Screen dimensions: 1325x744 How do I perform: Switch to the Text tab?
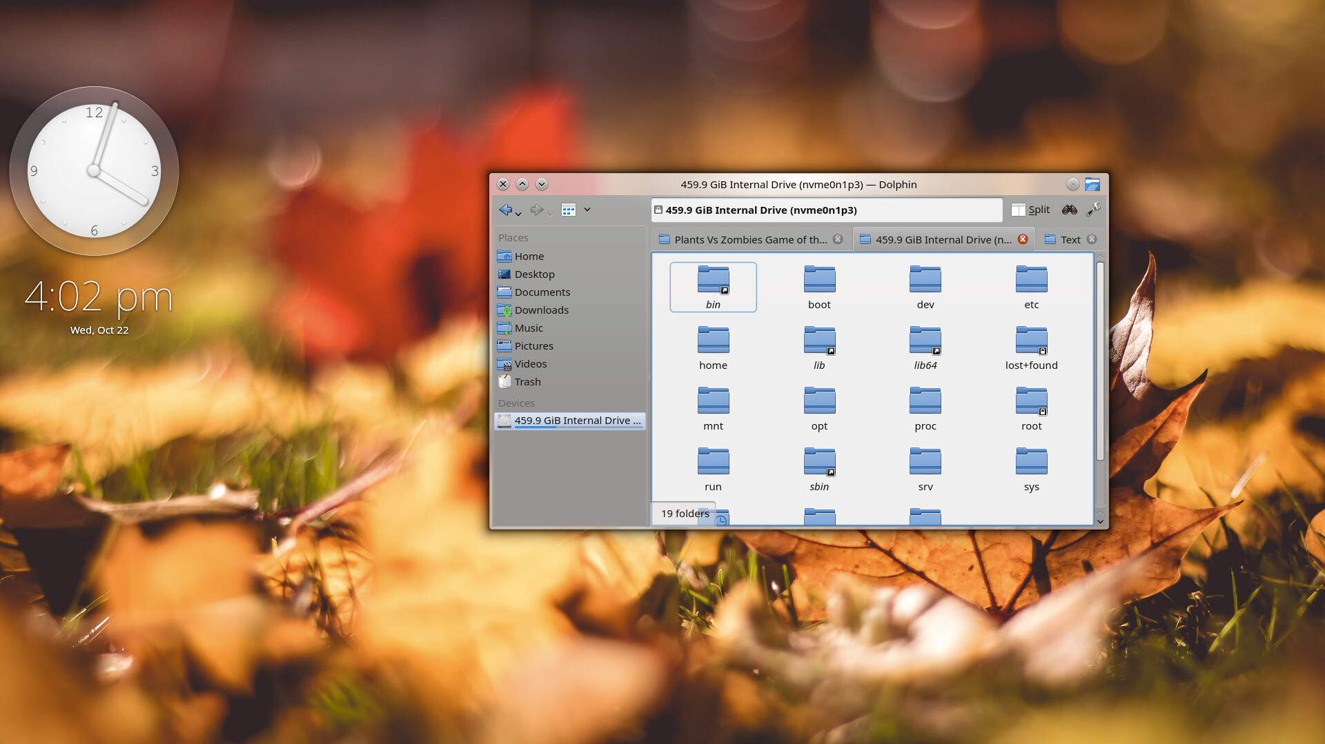coord(1069,239)
